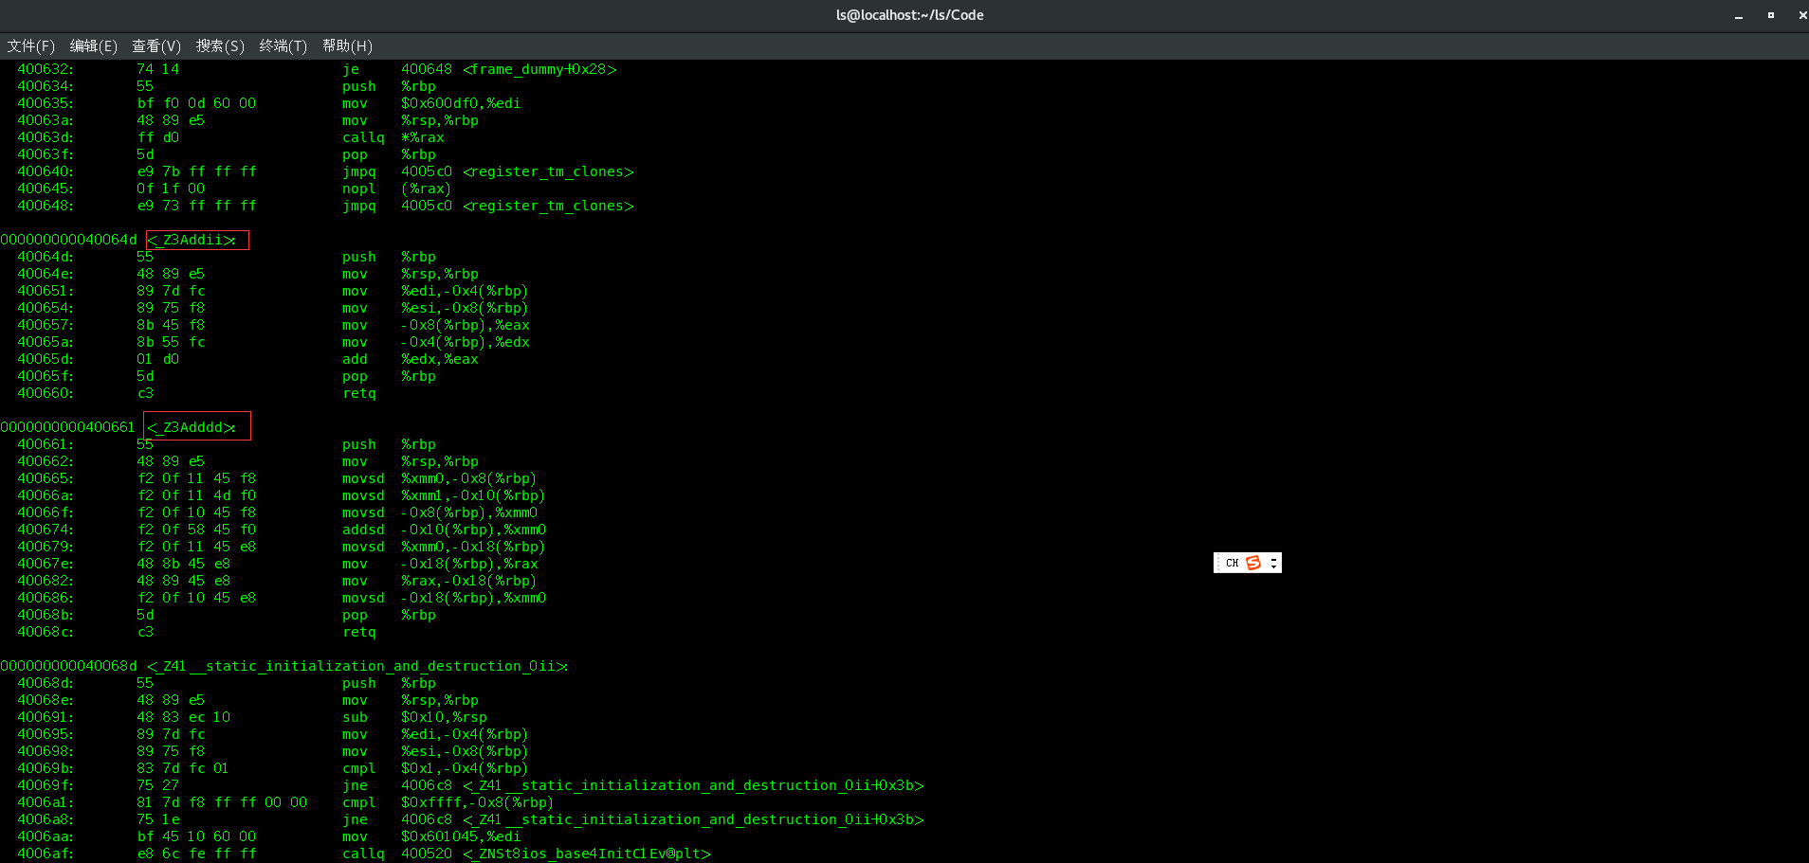This screenshot has height=863, width=1809.
Task: Click the callq *%rax instruction
Action: 393,137
